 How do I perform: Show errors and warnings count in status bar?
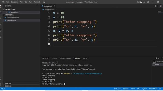click(x=3, y=89)
